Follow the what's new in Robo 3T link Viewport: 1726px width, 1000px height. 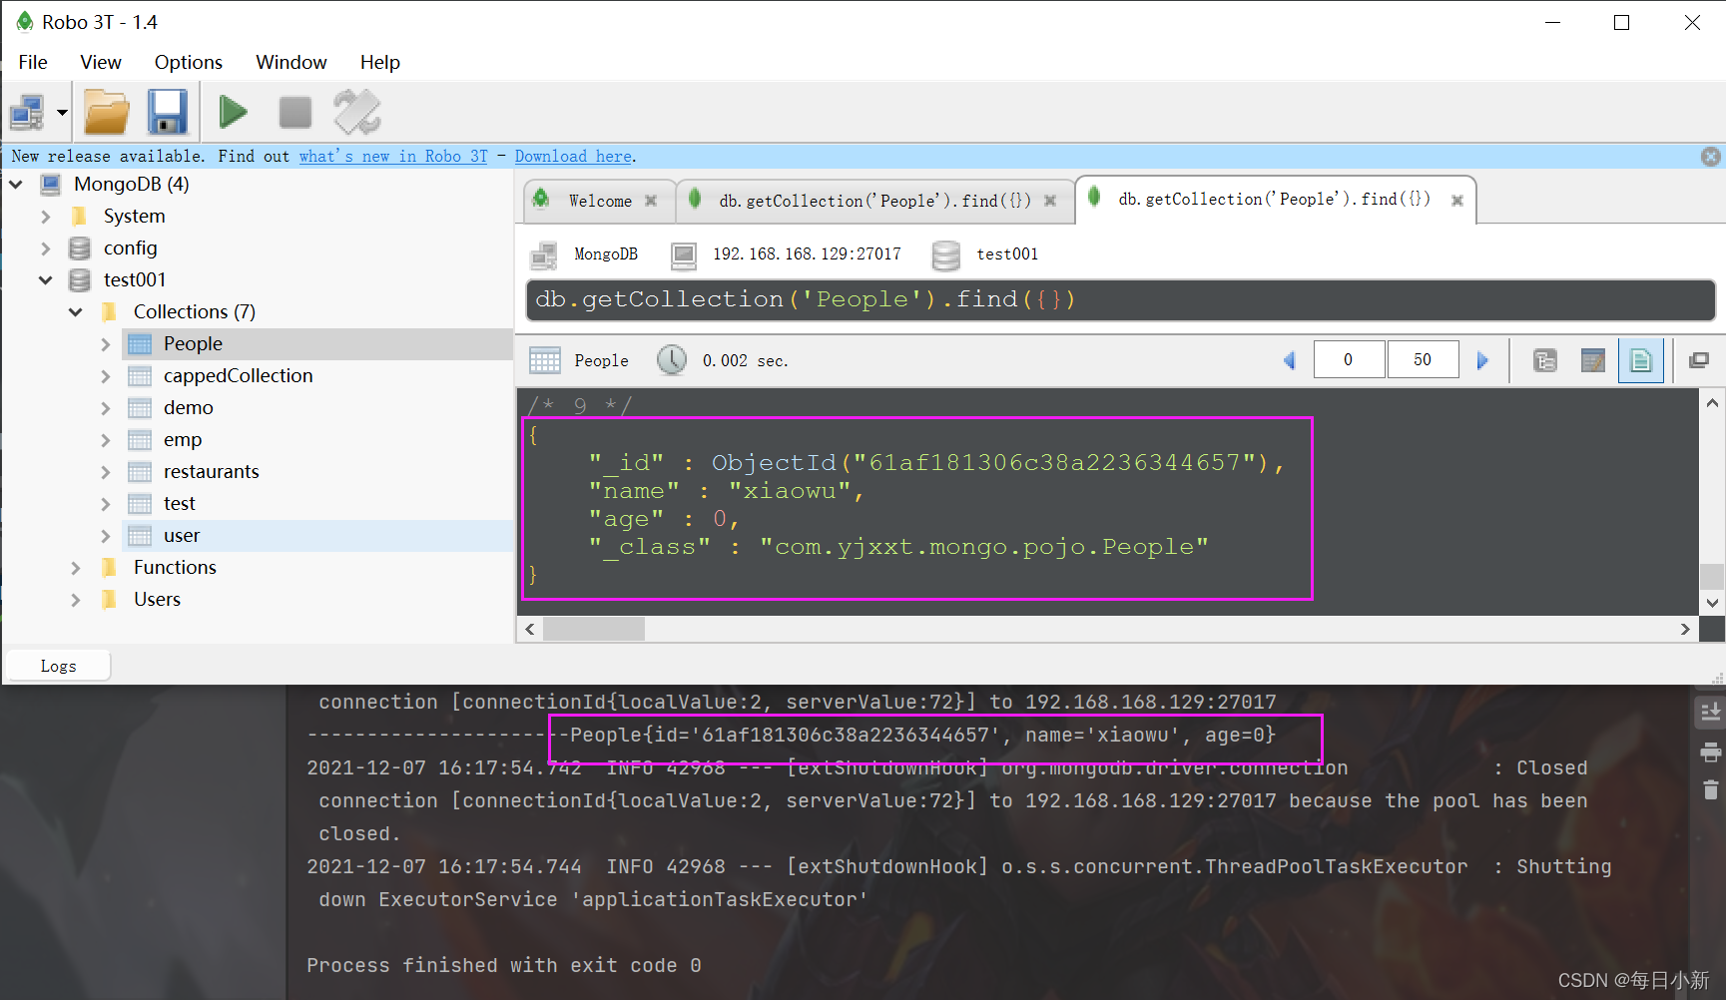pyautogui.click(x=393, y=157)
